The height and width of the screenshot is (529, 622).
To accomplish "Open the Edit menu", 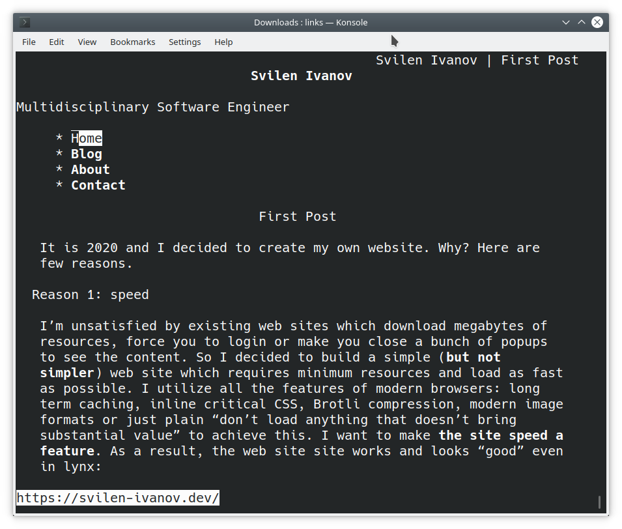I will tap(56, 42).
